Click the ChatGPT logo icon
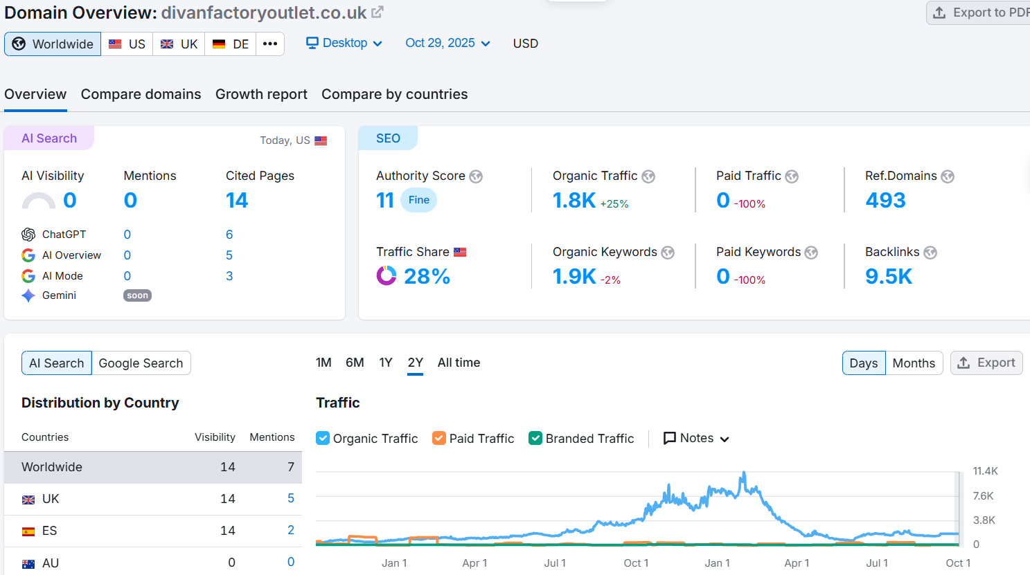The height and width of the screenshot is (575, 1030). (28, 235)
